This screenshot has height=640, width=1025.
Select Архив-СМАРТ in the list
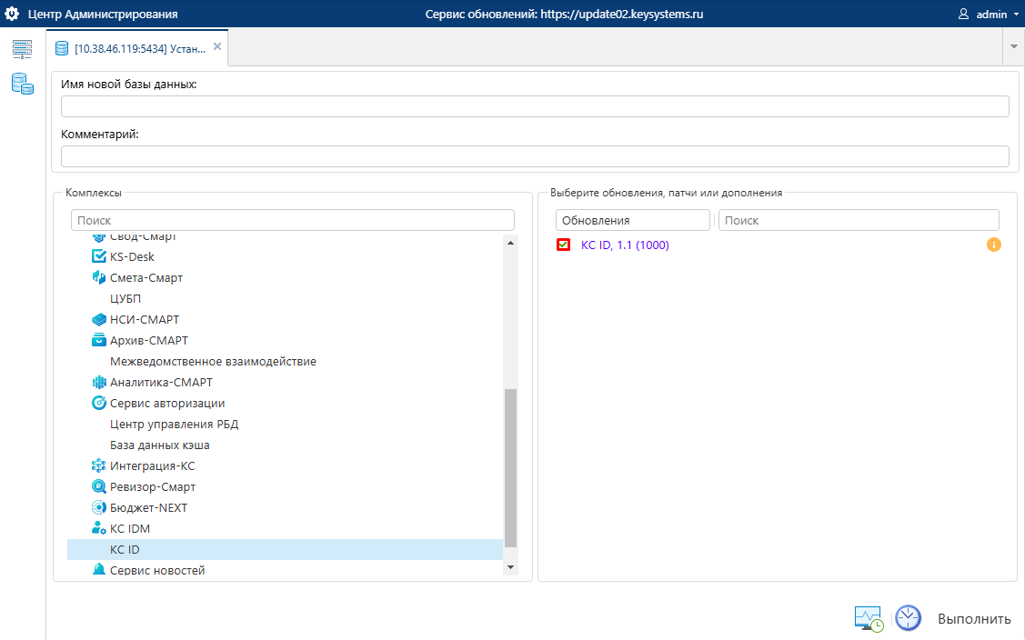coord(149,341)
